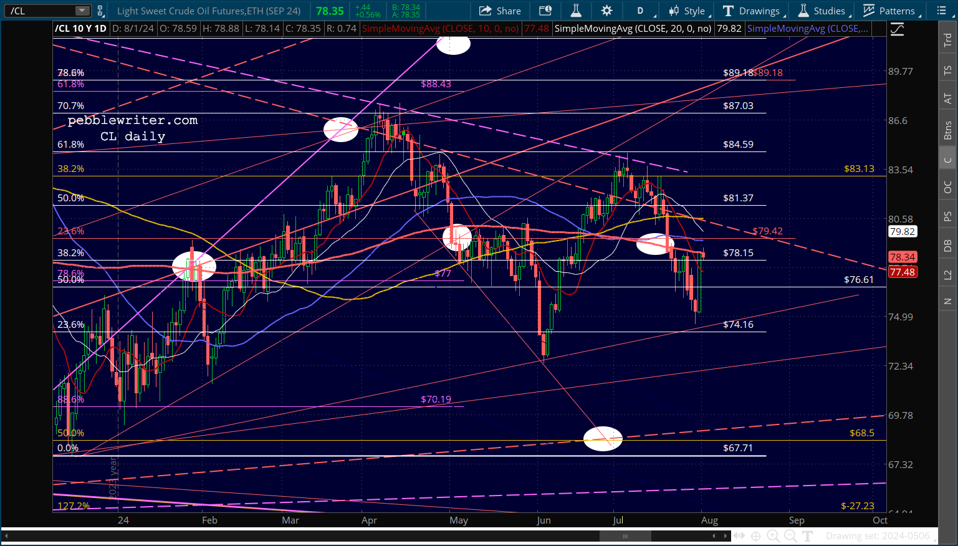Image resolution: width=958 pixels, height=546 pixels.
Task: Open the N sidebar tab
Action: [947, 302]
